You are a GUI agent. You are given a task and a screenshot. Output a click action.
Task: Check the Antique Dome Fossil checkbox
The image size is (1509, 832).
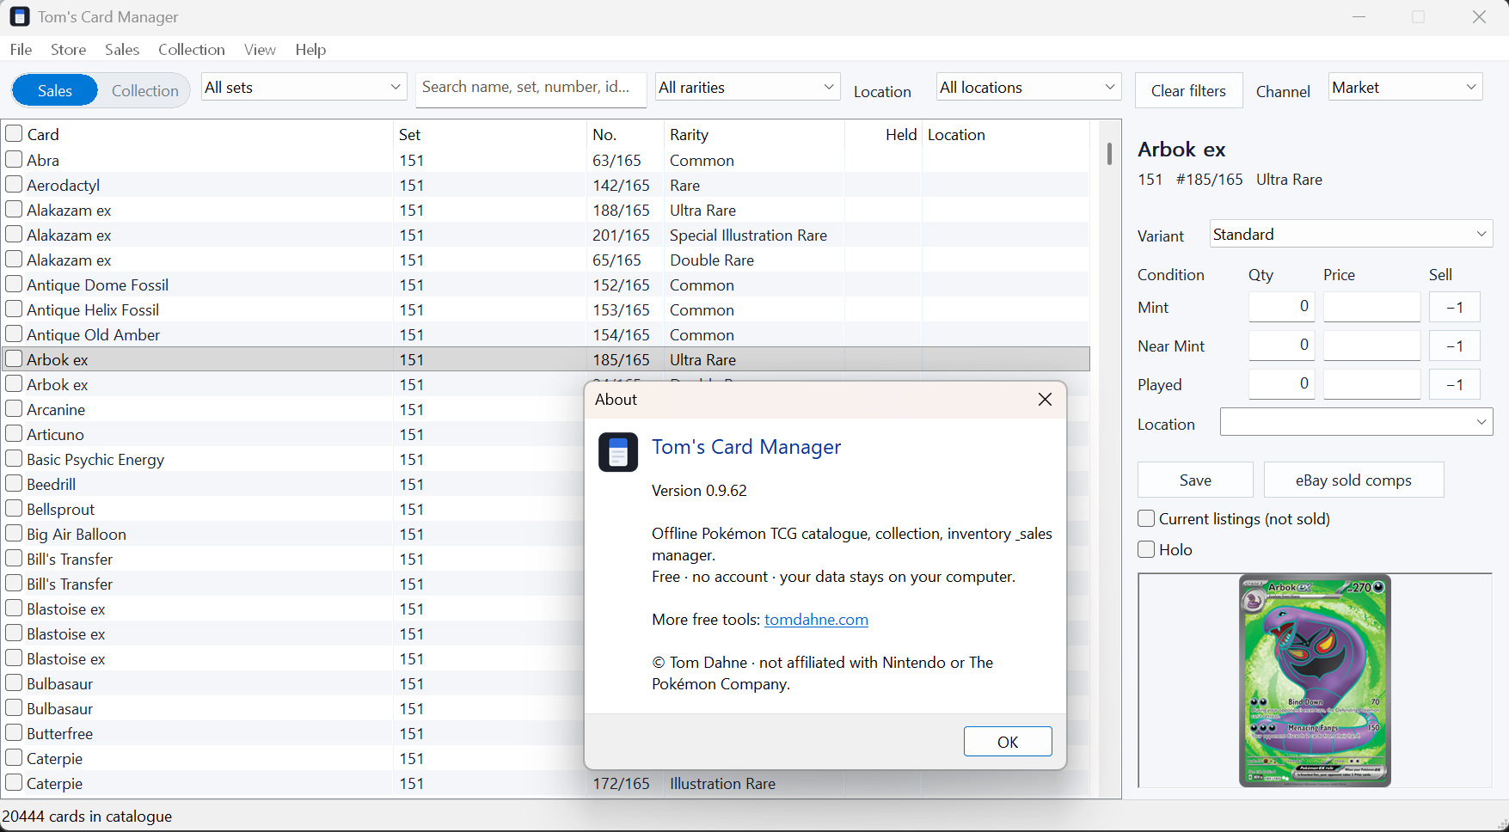coord(14,284)
